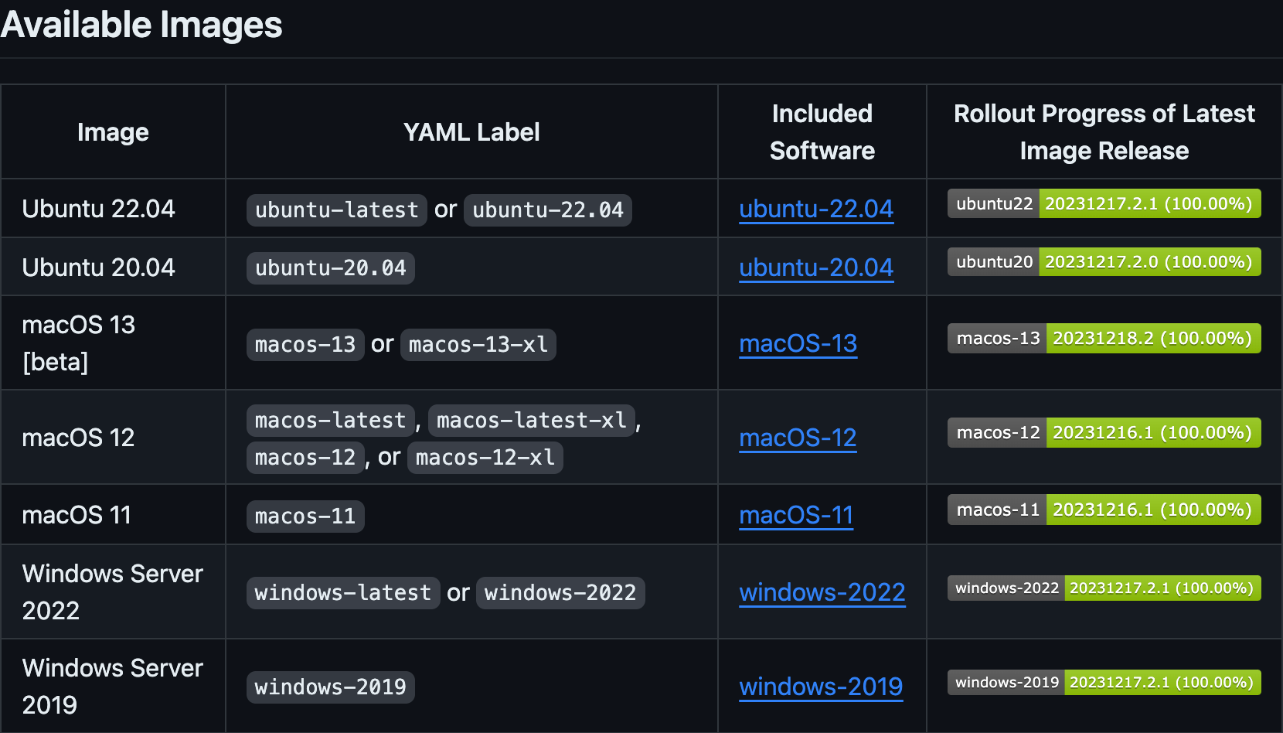The width and height of the screenshot is (1283, 733).
Task: Open the macOS-11 software link
Action: (x=796, y=515)
